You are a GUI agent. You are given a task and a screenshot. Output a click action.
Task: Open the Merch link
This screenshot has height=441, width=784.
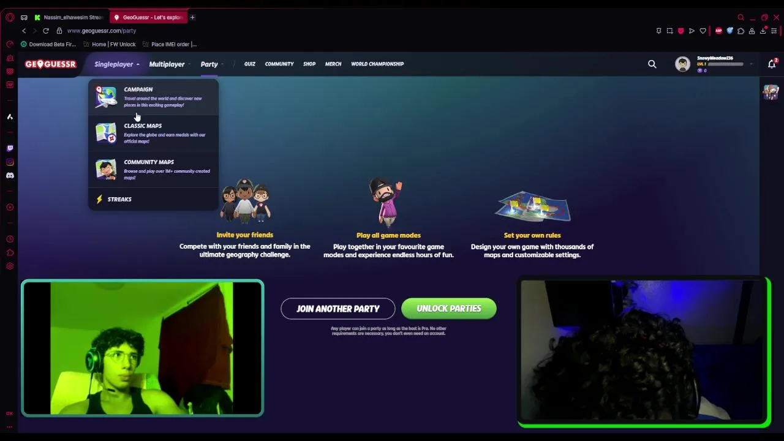pos(333,64)
